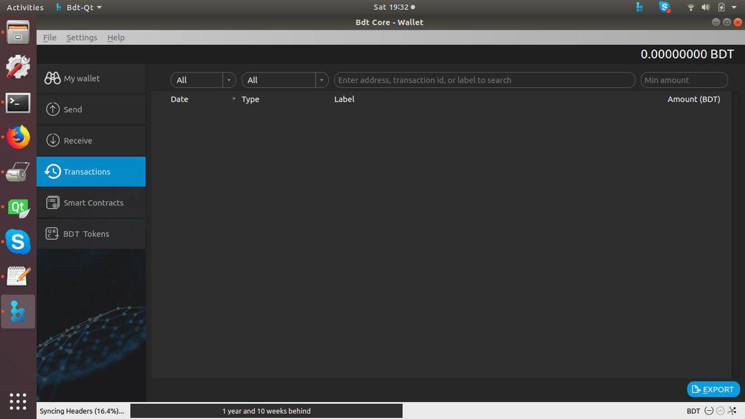Open the Settings menu

[x=81, y=37]
